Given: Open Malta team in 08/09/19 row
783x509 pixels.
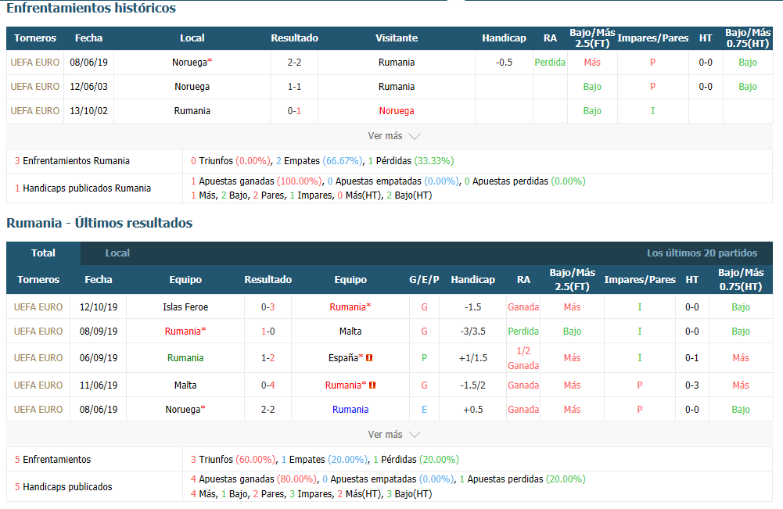Looking at the screenshot, I should pos(350,332).
